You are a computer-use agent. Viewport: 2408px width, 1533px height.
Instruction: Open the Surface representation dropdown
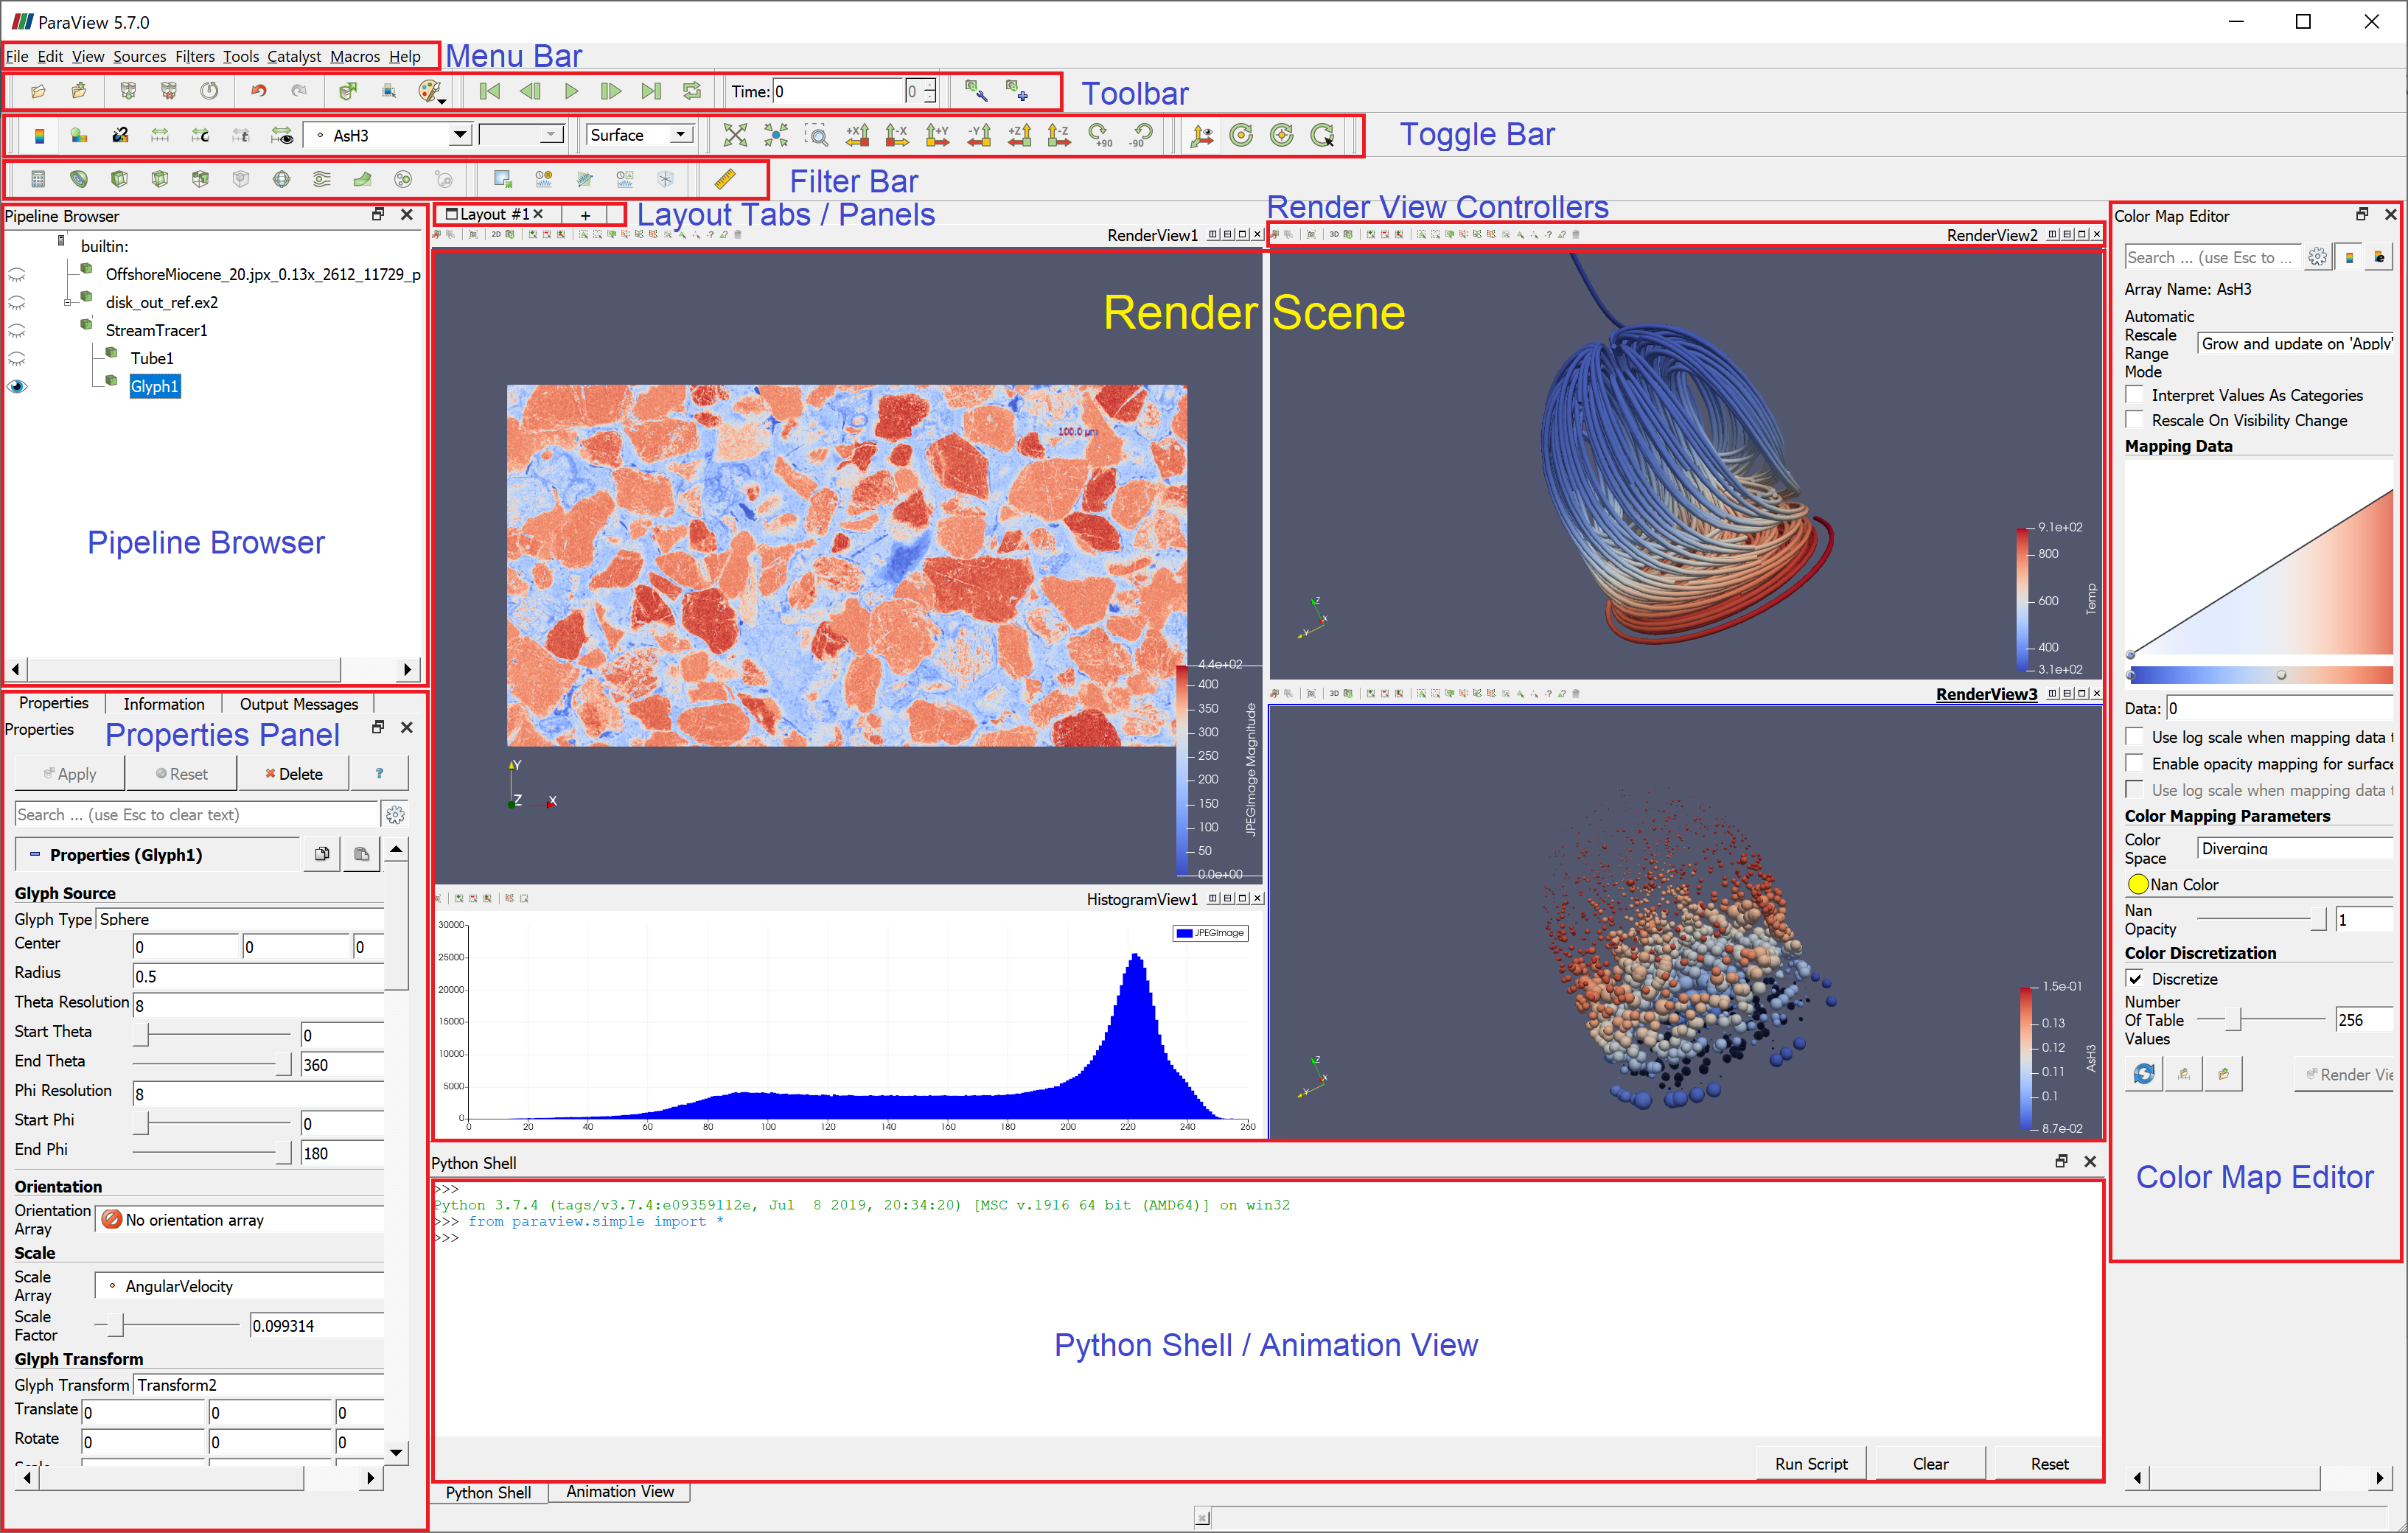coord(640,135)
